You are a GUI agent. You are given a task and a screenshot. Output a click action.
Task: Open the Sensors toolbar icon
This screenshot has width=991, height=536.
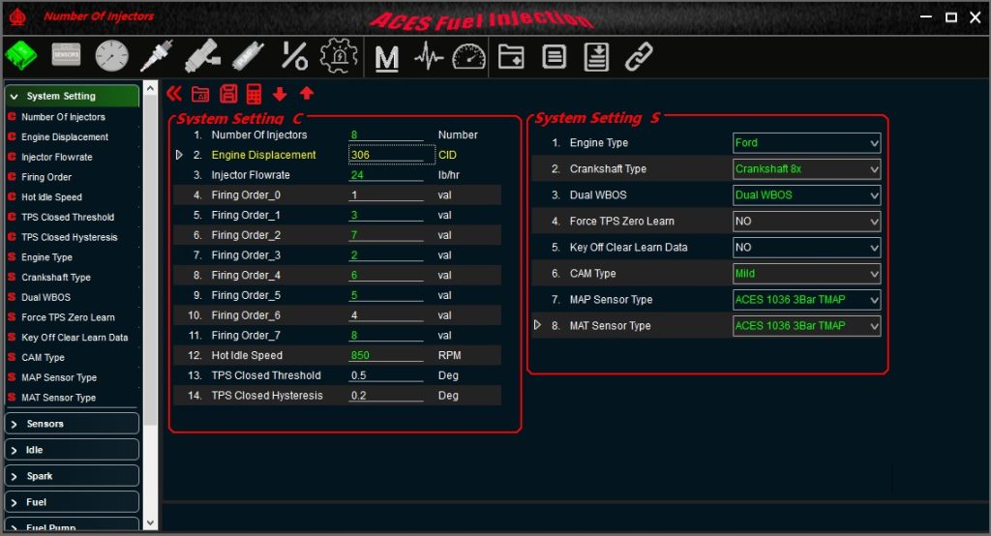coord(67,55)
